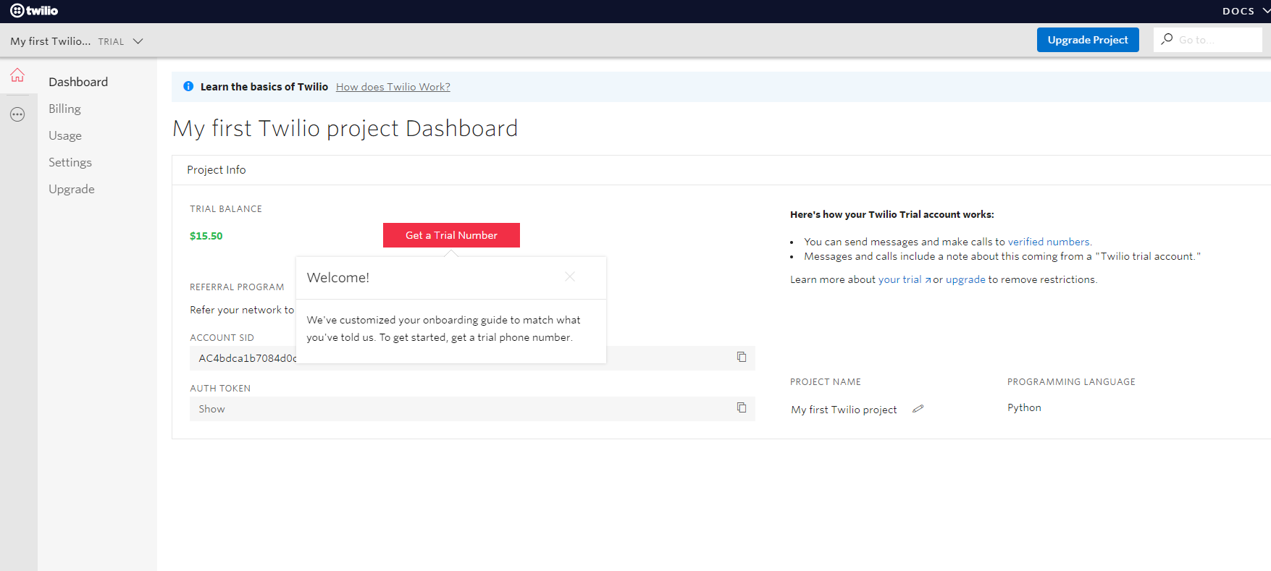Edit the project name with the pencil icon

(918, 409)
